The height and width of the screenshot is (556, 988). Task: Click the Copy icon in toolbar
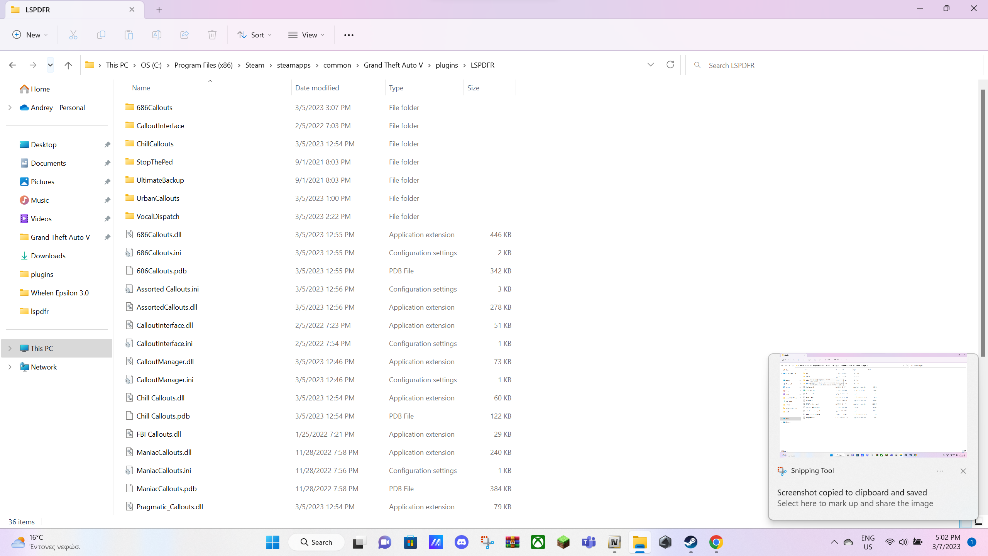point(101,35)
